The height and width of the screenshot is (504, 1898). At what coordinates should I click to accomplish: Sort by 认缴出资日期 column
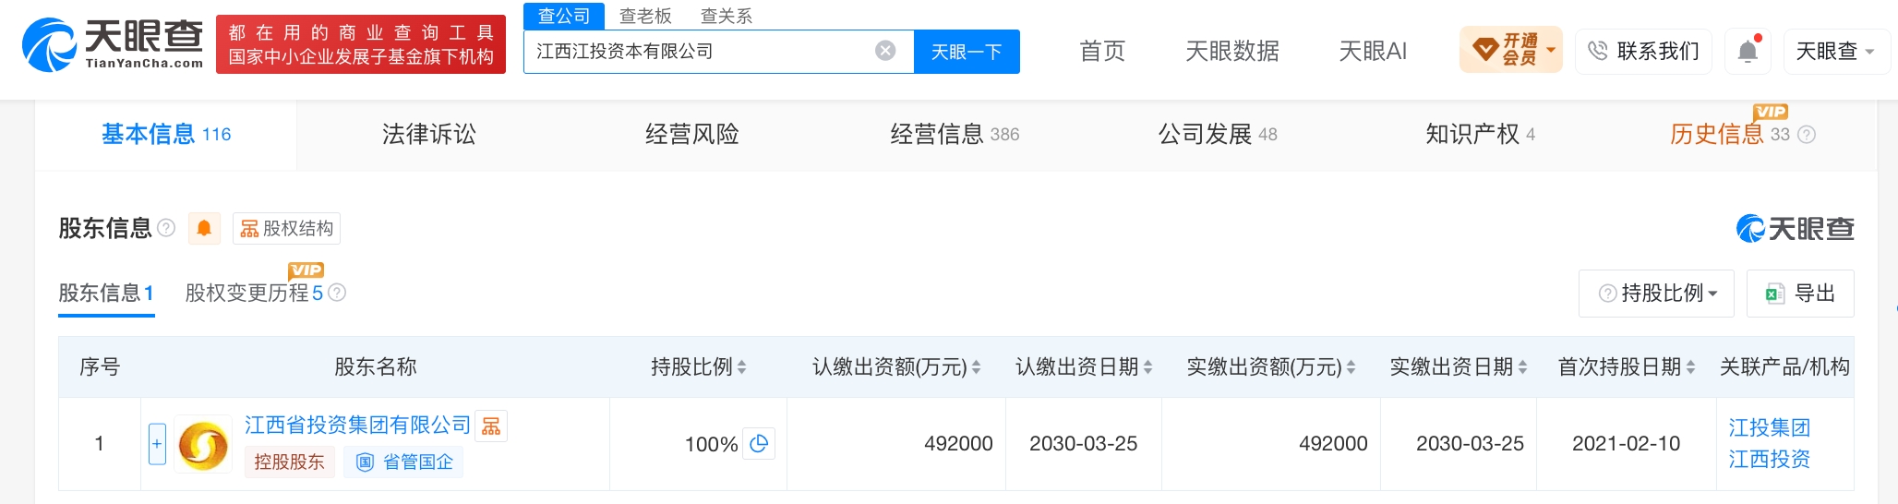[1147, 367]
